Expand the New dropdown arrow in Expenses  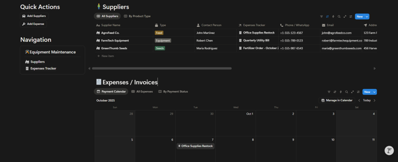click(x=375, y=92)
